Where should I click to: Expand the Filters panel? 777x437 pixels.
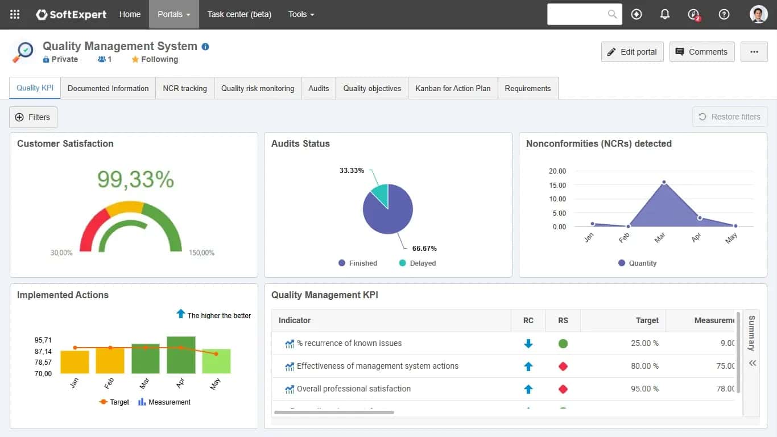click(x=33, y=117)
